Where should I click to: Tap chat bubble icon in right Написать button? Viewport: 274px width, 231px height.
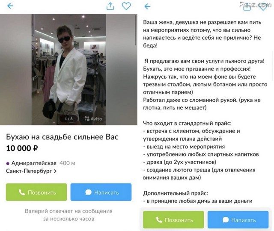pos(226,219)
